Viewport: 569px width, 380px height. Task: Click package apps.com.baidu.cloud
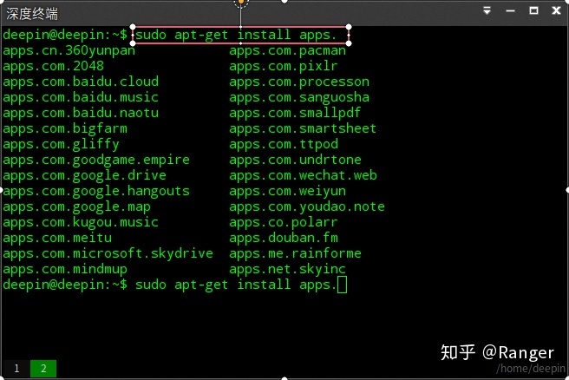click(81, 82)
